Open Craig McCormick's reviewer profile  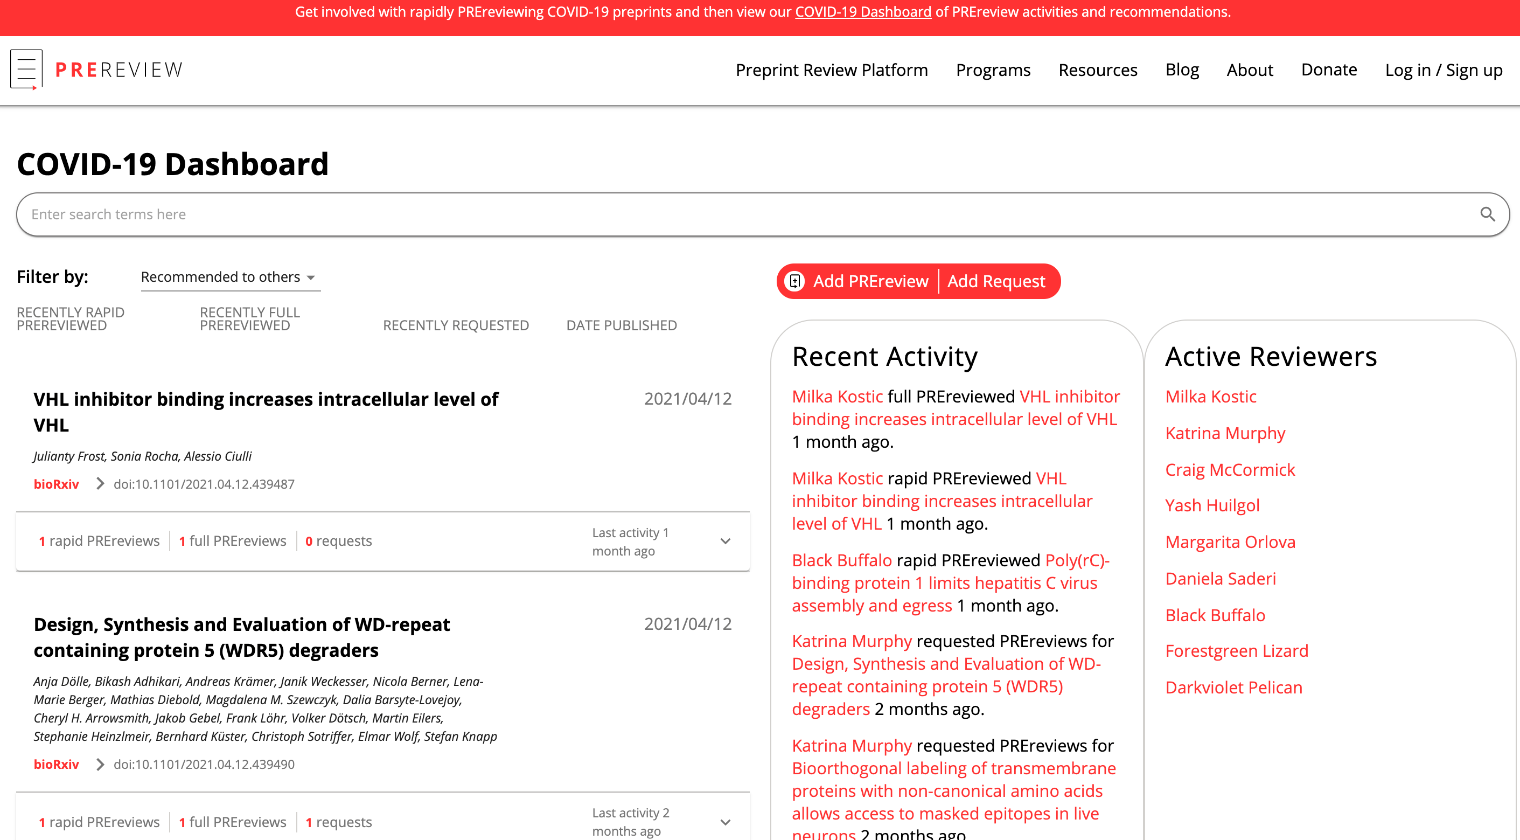click(1230, 469)
